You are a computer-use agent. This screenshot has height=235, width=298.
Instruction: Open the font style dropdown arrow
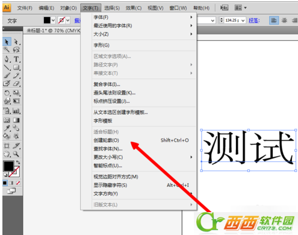tap(213, 20)
